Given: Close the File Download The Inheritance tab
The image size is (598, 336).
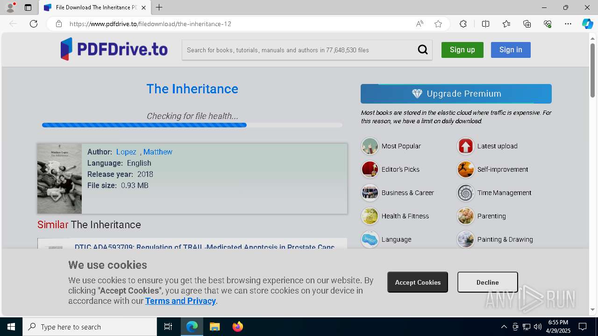Looking at the screenshot, I should pos(143,7).
